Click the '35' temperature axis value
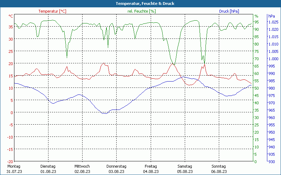The image size is (281, 175). coord(11,27)
